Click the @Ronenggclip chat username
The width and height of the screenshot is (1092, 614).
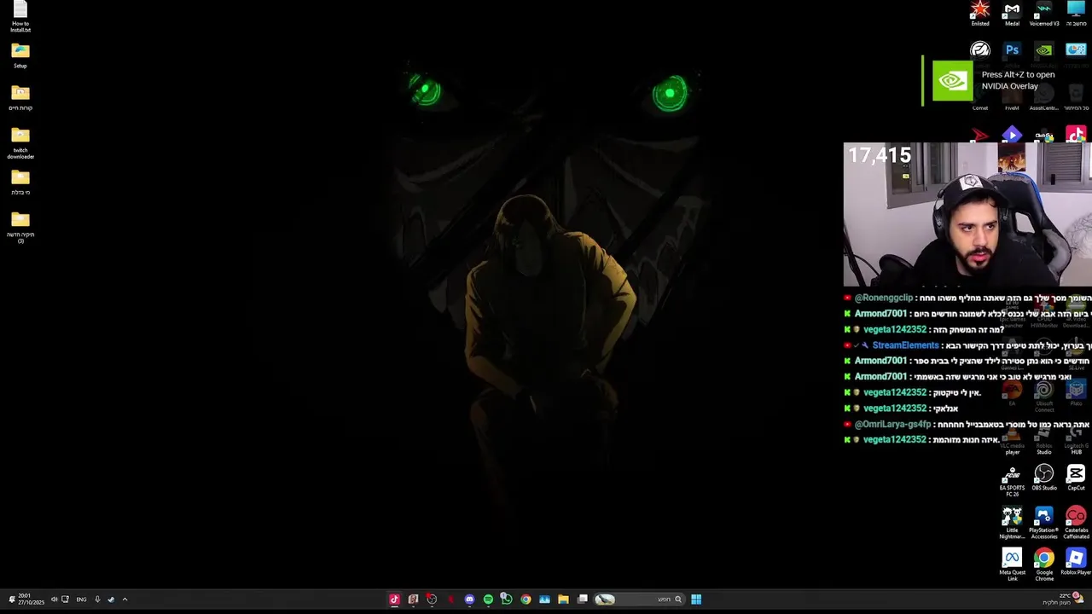883,298
